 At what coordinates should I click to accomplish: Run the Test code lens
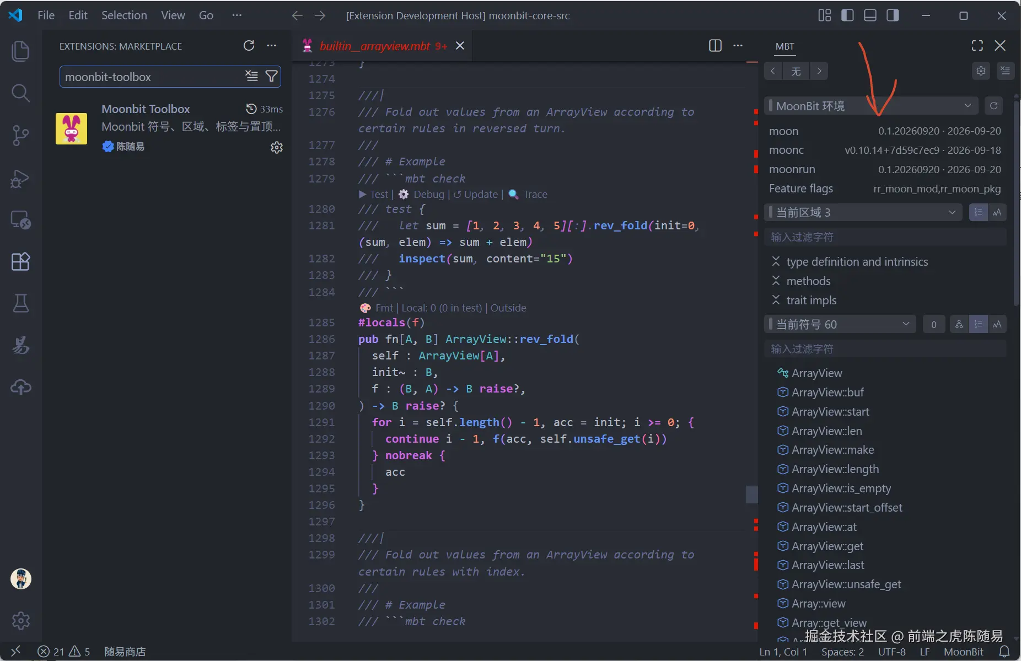(x=374, y=194)
